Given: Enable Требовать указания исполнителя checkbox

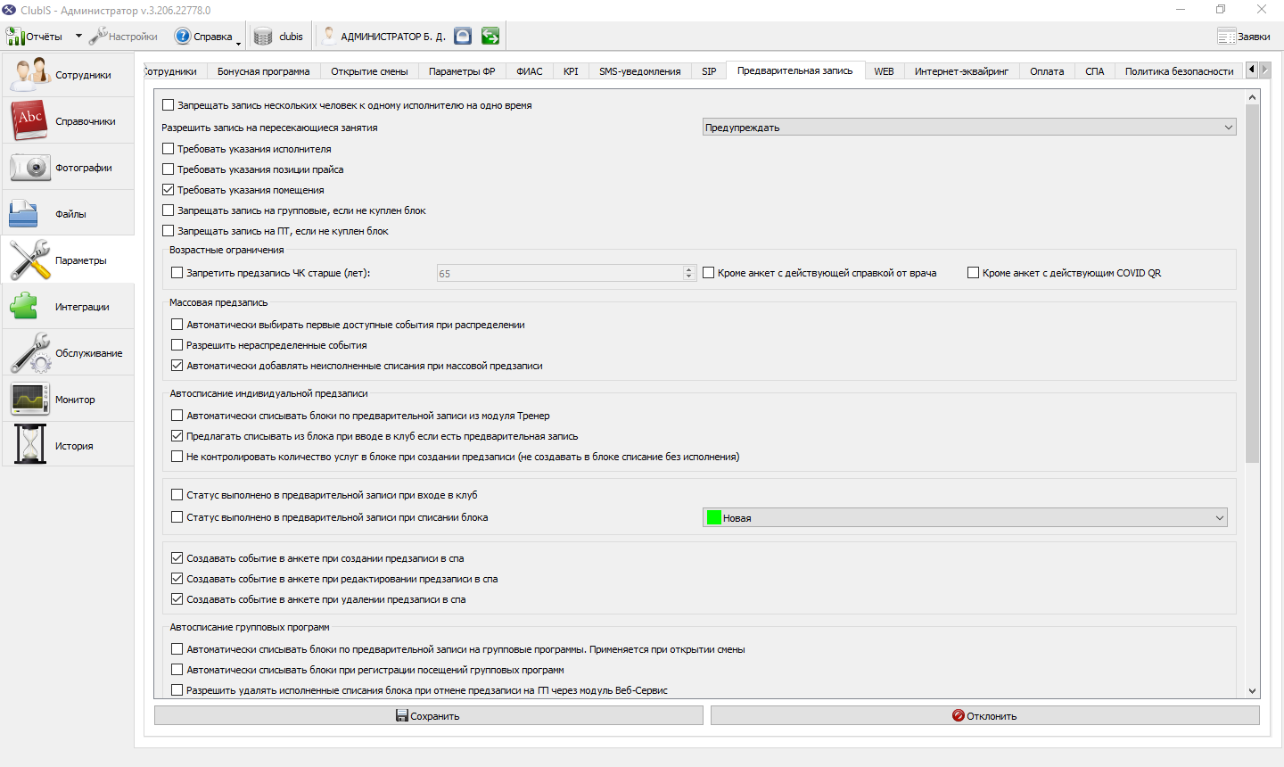Looking at the screenshot, I should tap(169, 149).
